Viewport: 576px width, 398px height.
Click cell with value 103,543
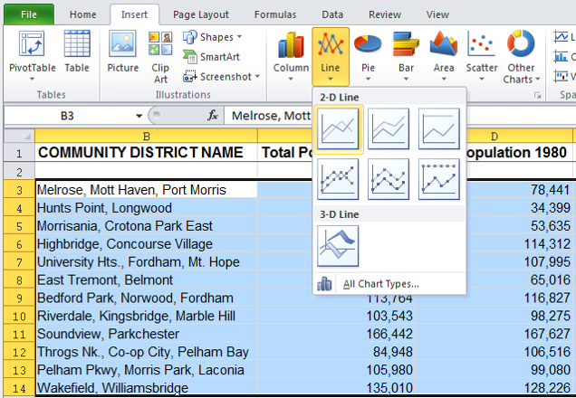tap(336, 316)
